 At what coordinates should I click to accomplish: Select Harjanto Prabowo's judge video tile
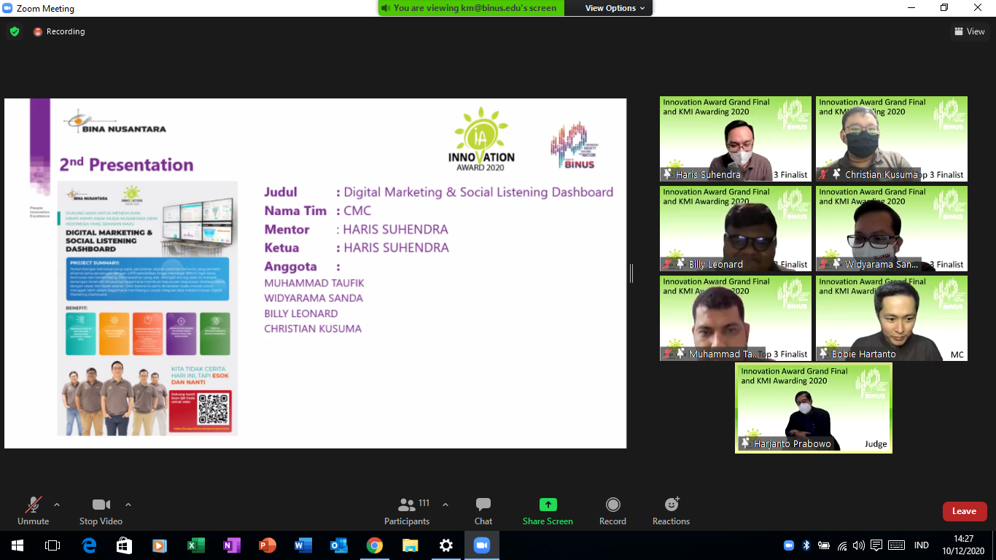coord(814,408)
